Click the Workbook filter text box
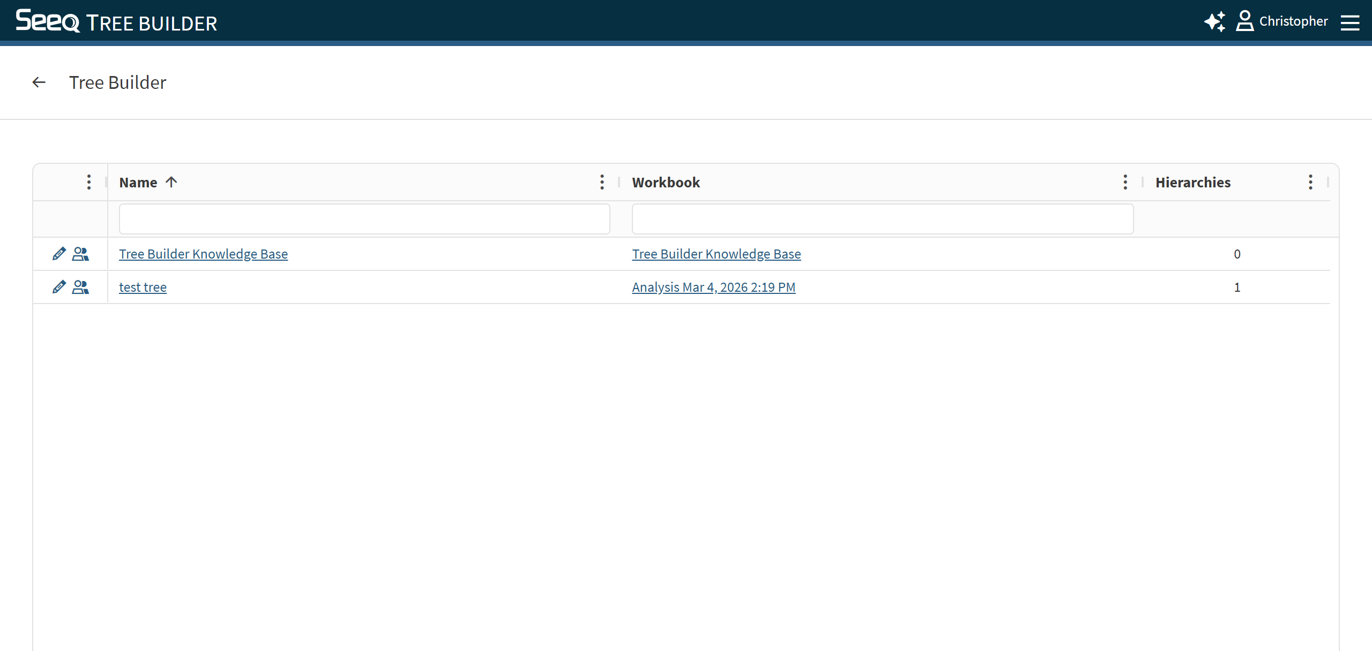Screen dimensions: 1372x651 tap(883, 219)
